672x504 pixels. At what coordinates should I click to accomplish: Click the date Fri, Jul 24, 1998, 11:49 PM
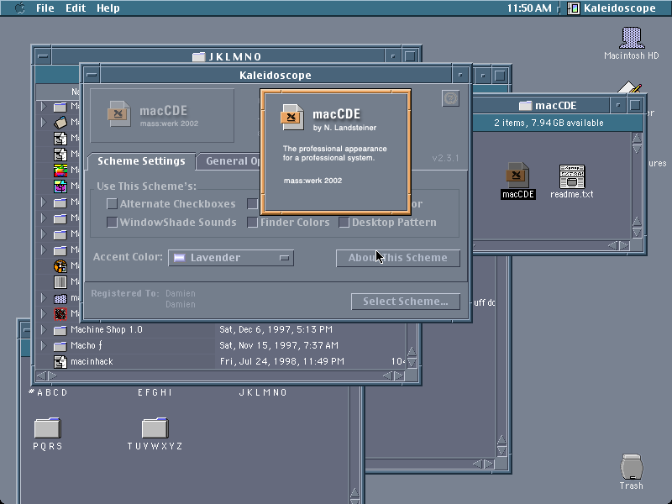282,362
